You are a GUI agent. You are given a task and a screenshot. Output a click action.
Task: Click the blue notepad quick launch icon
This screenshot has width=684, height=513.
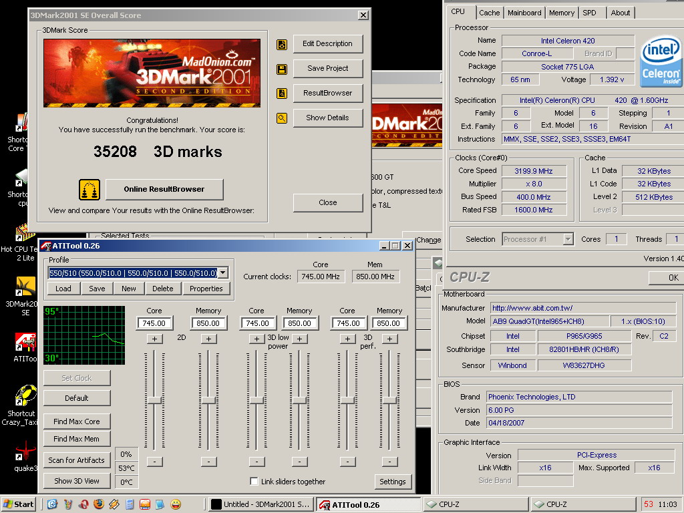click(x=160, y=504)
